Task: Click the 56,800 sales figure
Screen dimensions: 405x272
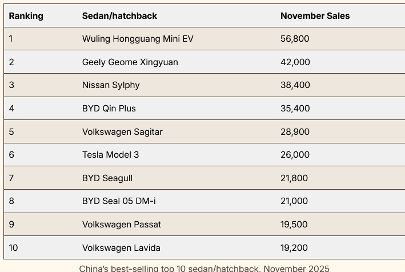Action: pyautogui.click(x=295, y=39)
